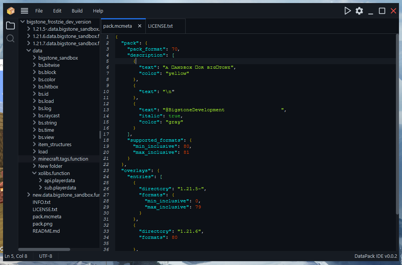Image resolution: width=402 pixels, height=265 pixels.
Task: Click the "supported_formats" key on line 18
Action: point(157,140)
